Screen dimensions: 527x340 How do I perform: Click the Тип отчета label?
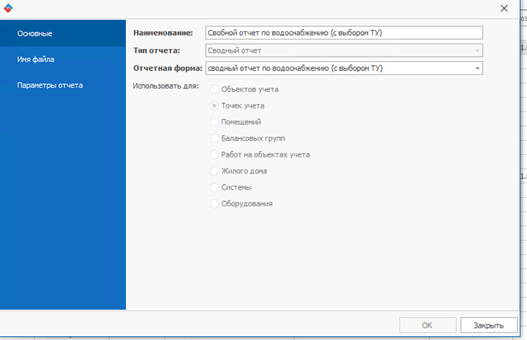157,50
